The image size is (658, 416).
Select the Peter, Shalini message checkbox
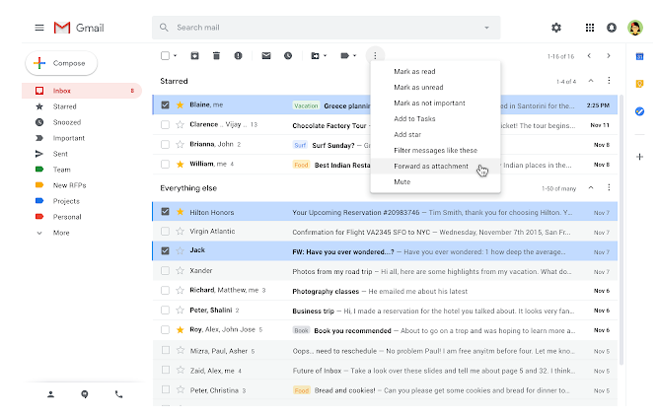point(166,310)
